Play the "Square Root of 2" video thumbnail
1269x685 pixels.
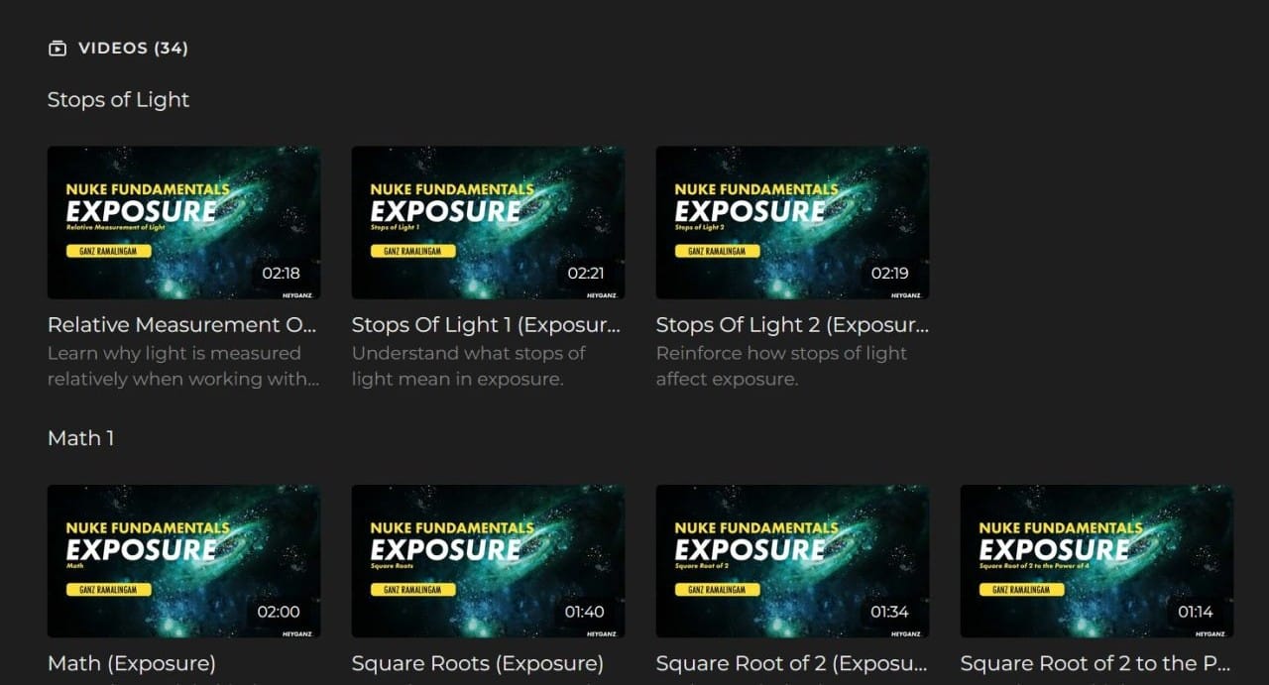click(x=791, y=561)
